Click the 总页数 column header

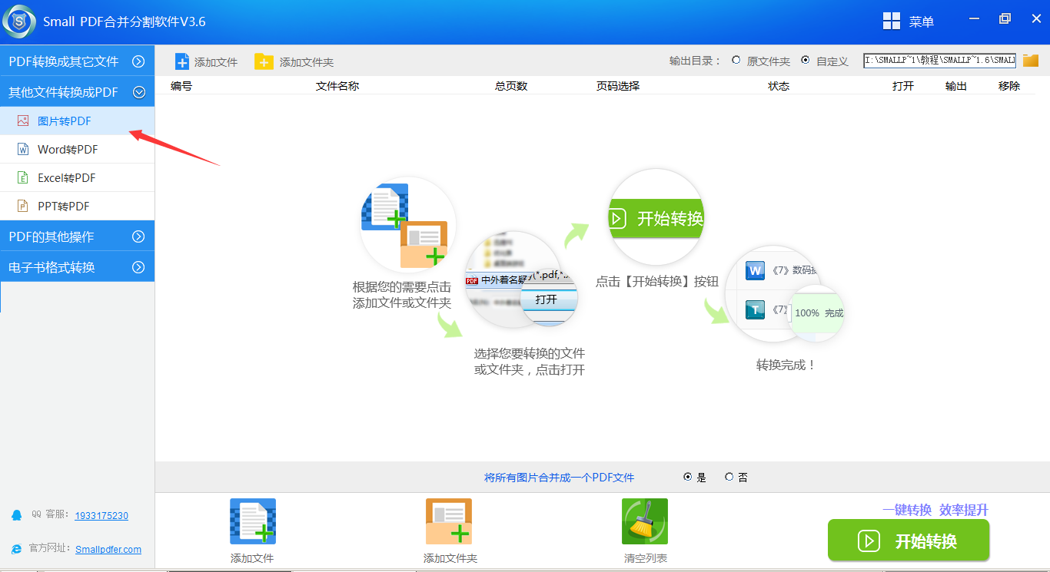[511, 86]
